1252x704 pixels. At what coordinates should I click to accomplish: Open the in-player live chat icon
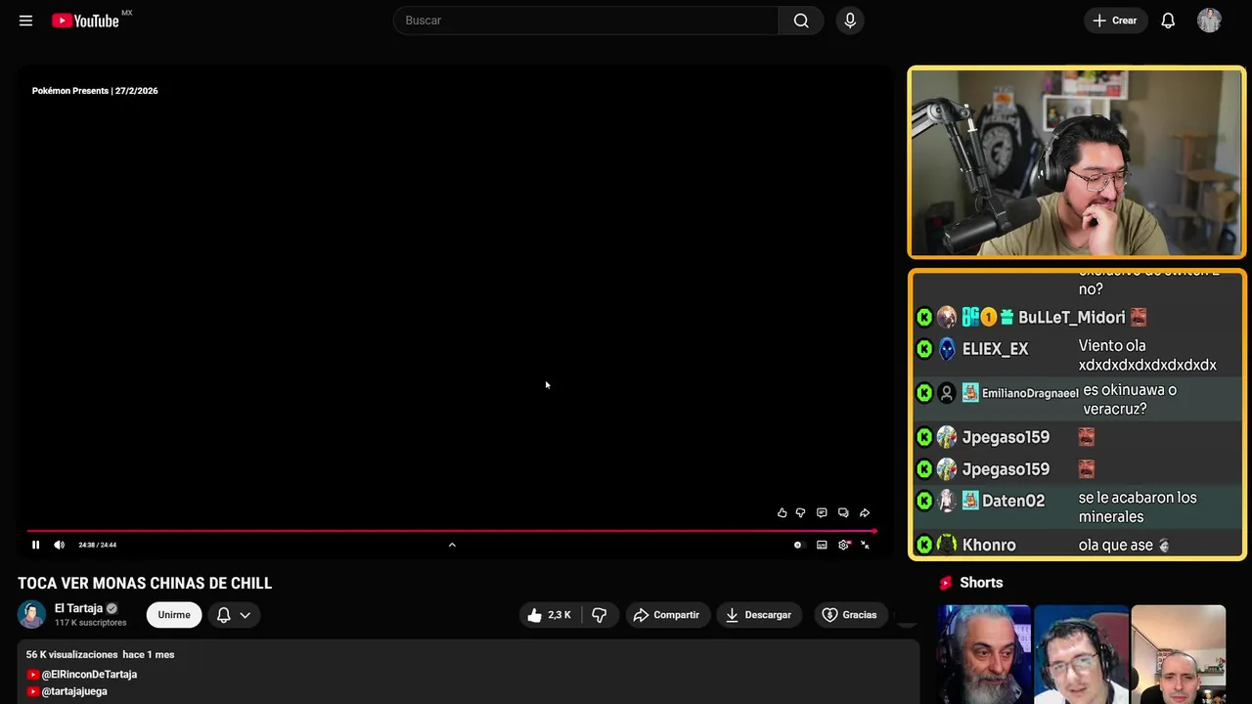click(x=843, y=512)
